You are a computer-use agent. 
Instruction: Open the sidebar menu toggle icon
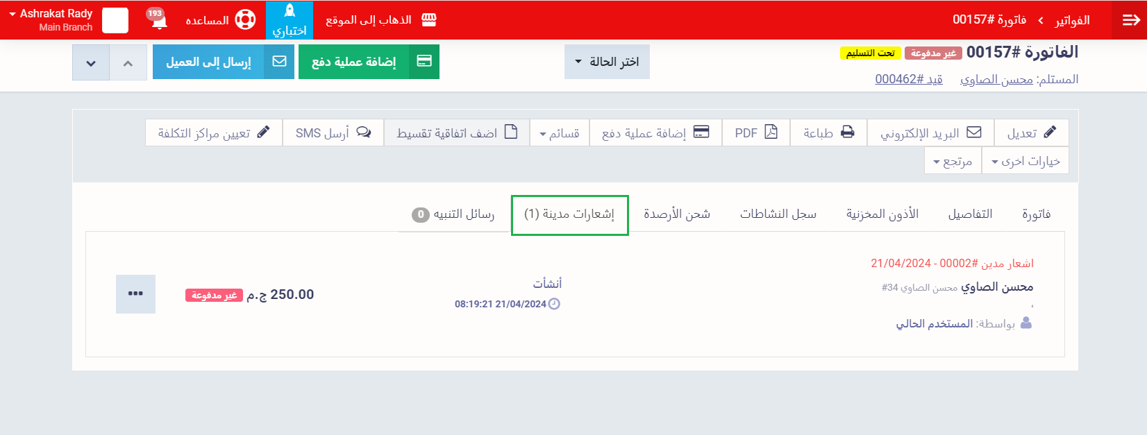1130,20
